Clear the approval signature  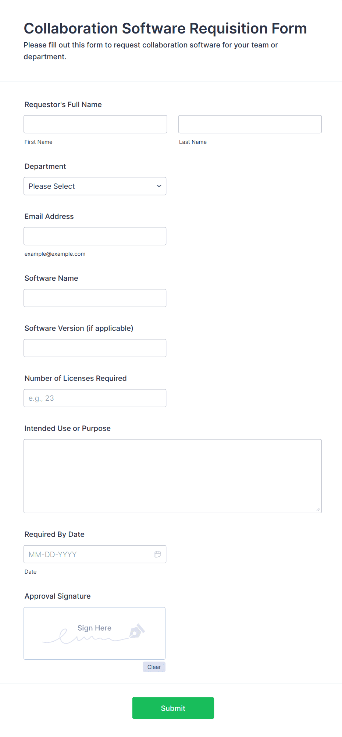pos(154,667)
